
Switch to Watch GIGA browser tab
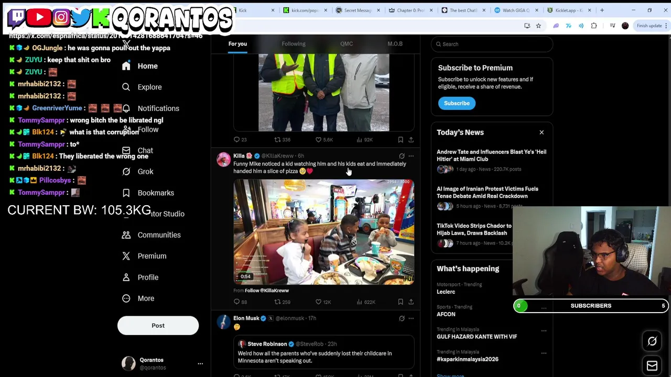[516, 10]
